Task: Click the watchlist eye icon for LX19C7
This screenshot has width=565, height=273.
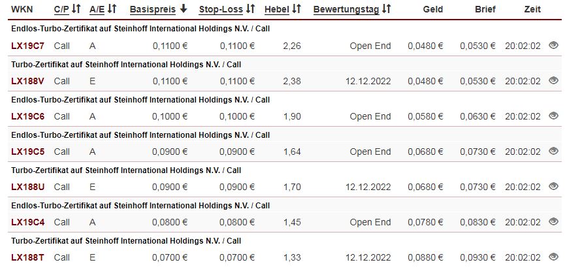Action: [x=553, y=45]
